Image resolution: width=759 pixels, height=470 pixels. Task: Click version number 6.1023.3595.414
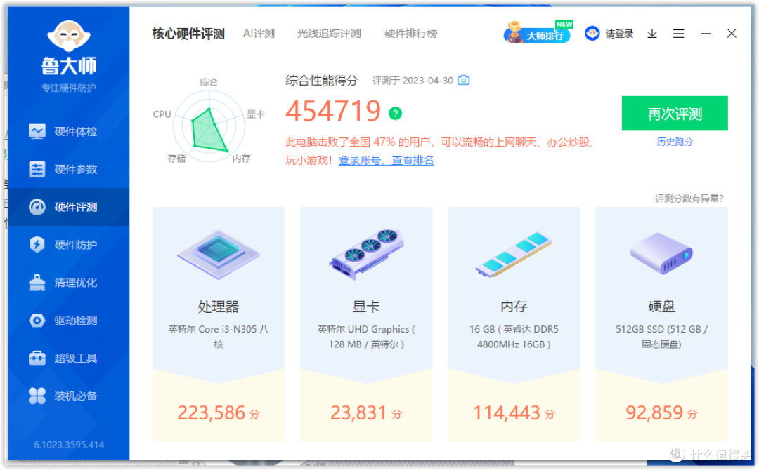tap(69, 445)
